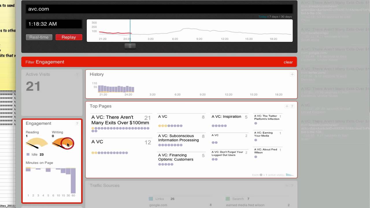The image size is (370, 208).
Task: Click the Active Visits count 21
Action: tap(33, 86)
